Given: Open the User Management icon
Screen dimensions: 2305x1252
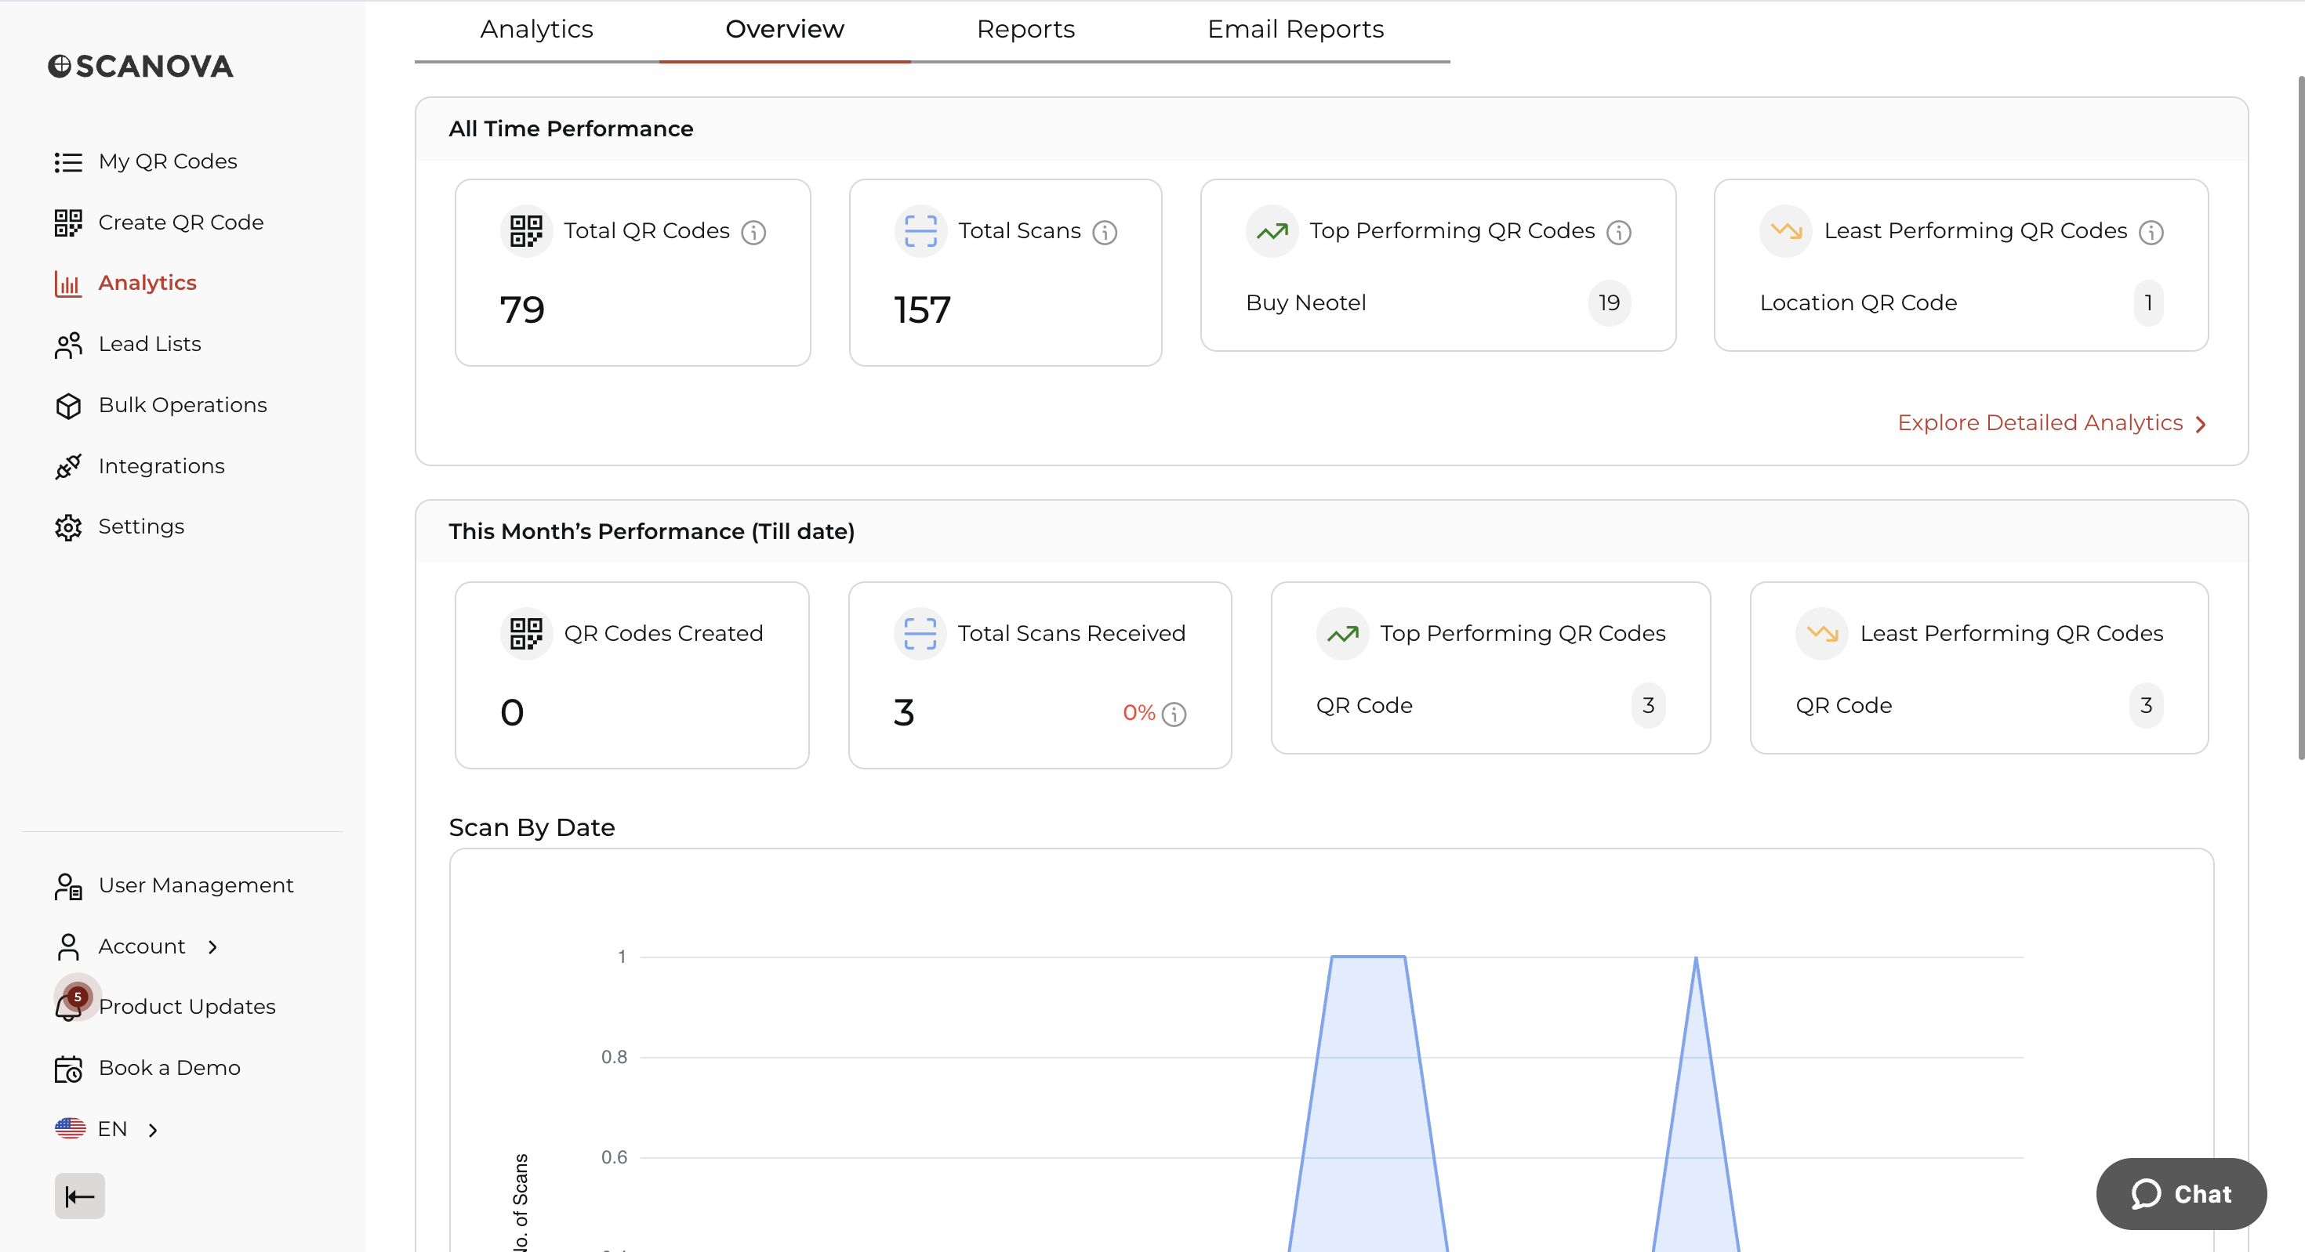Looking at the screenshot, I should click(x=68, y=885).
